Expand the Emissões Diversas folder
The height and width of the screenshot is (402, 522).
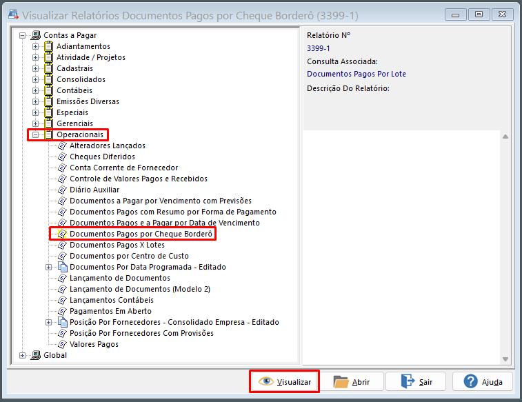35,101
